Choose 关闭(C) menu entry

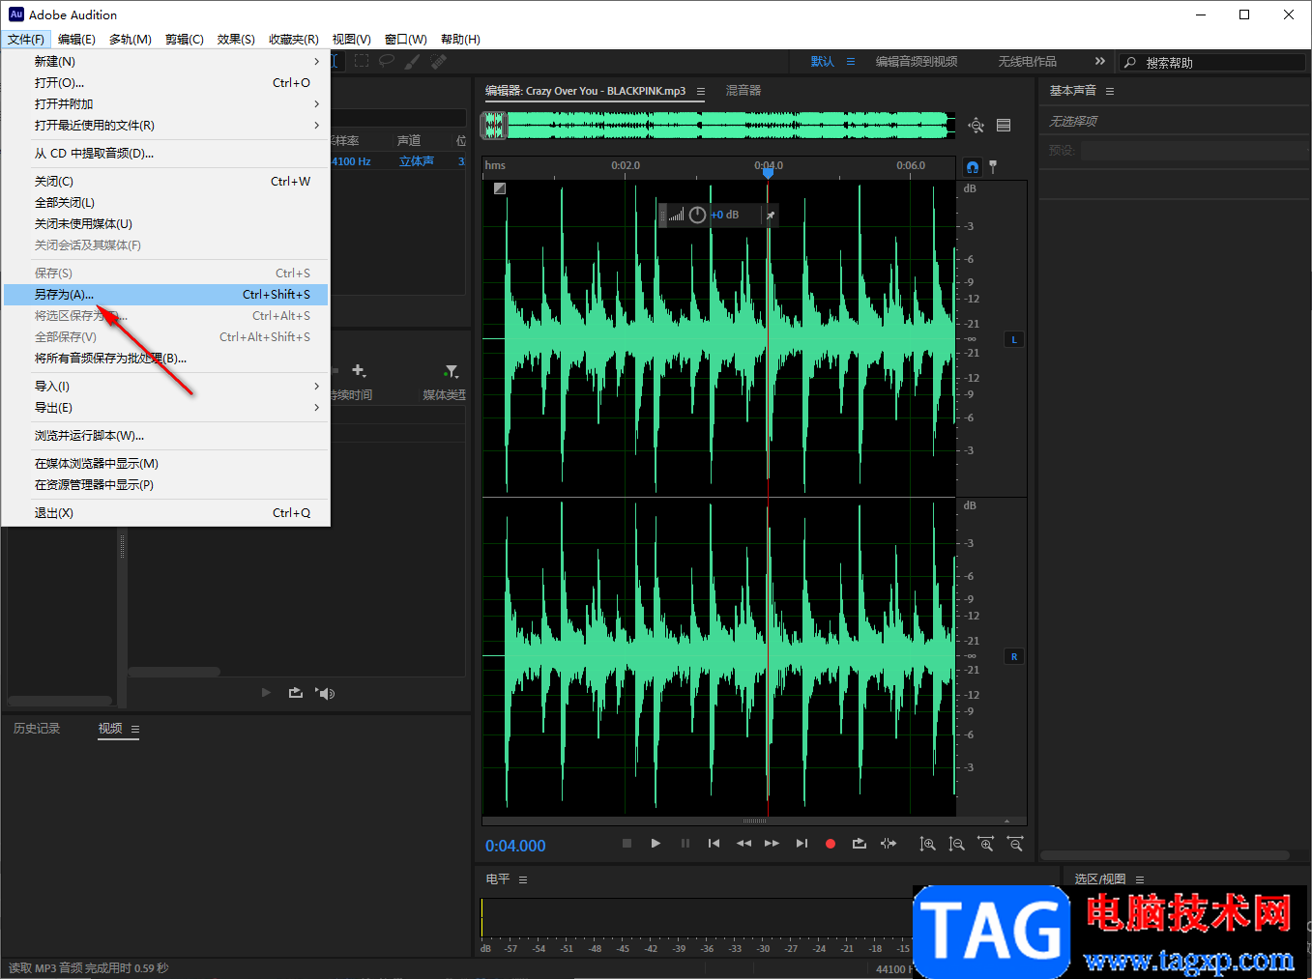tap(166, 182)
